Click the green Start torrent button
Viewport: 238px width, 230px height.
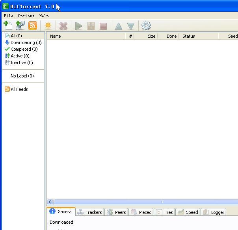[x=79, y=26]
